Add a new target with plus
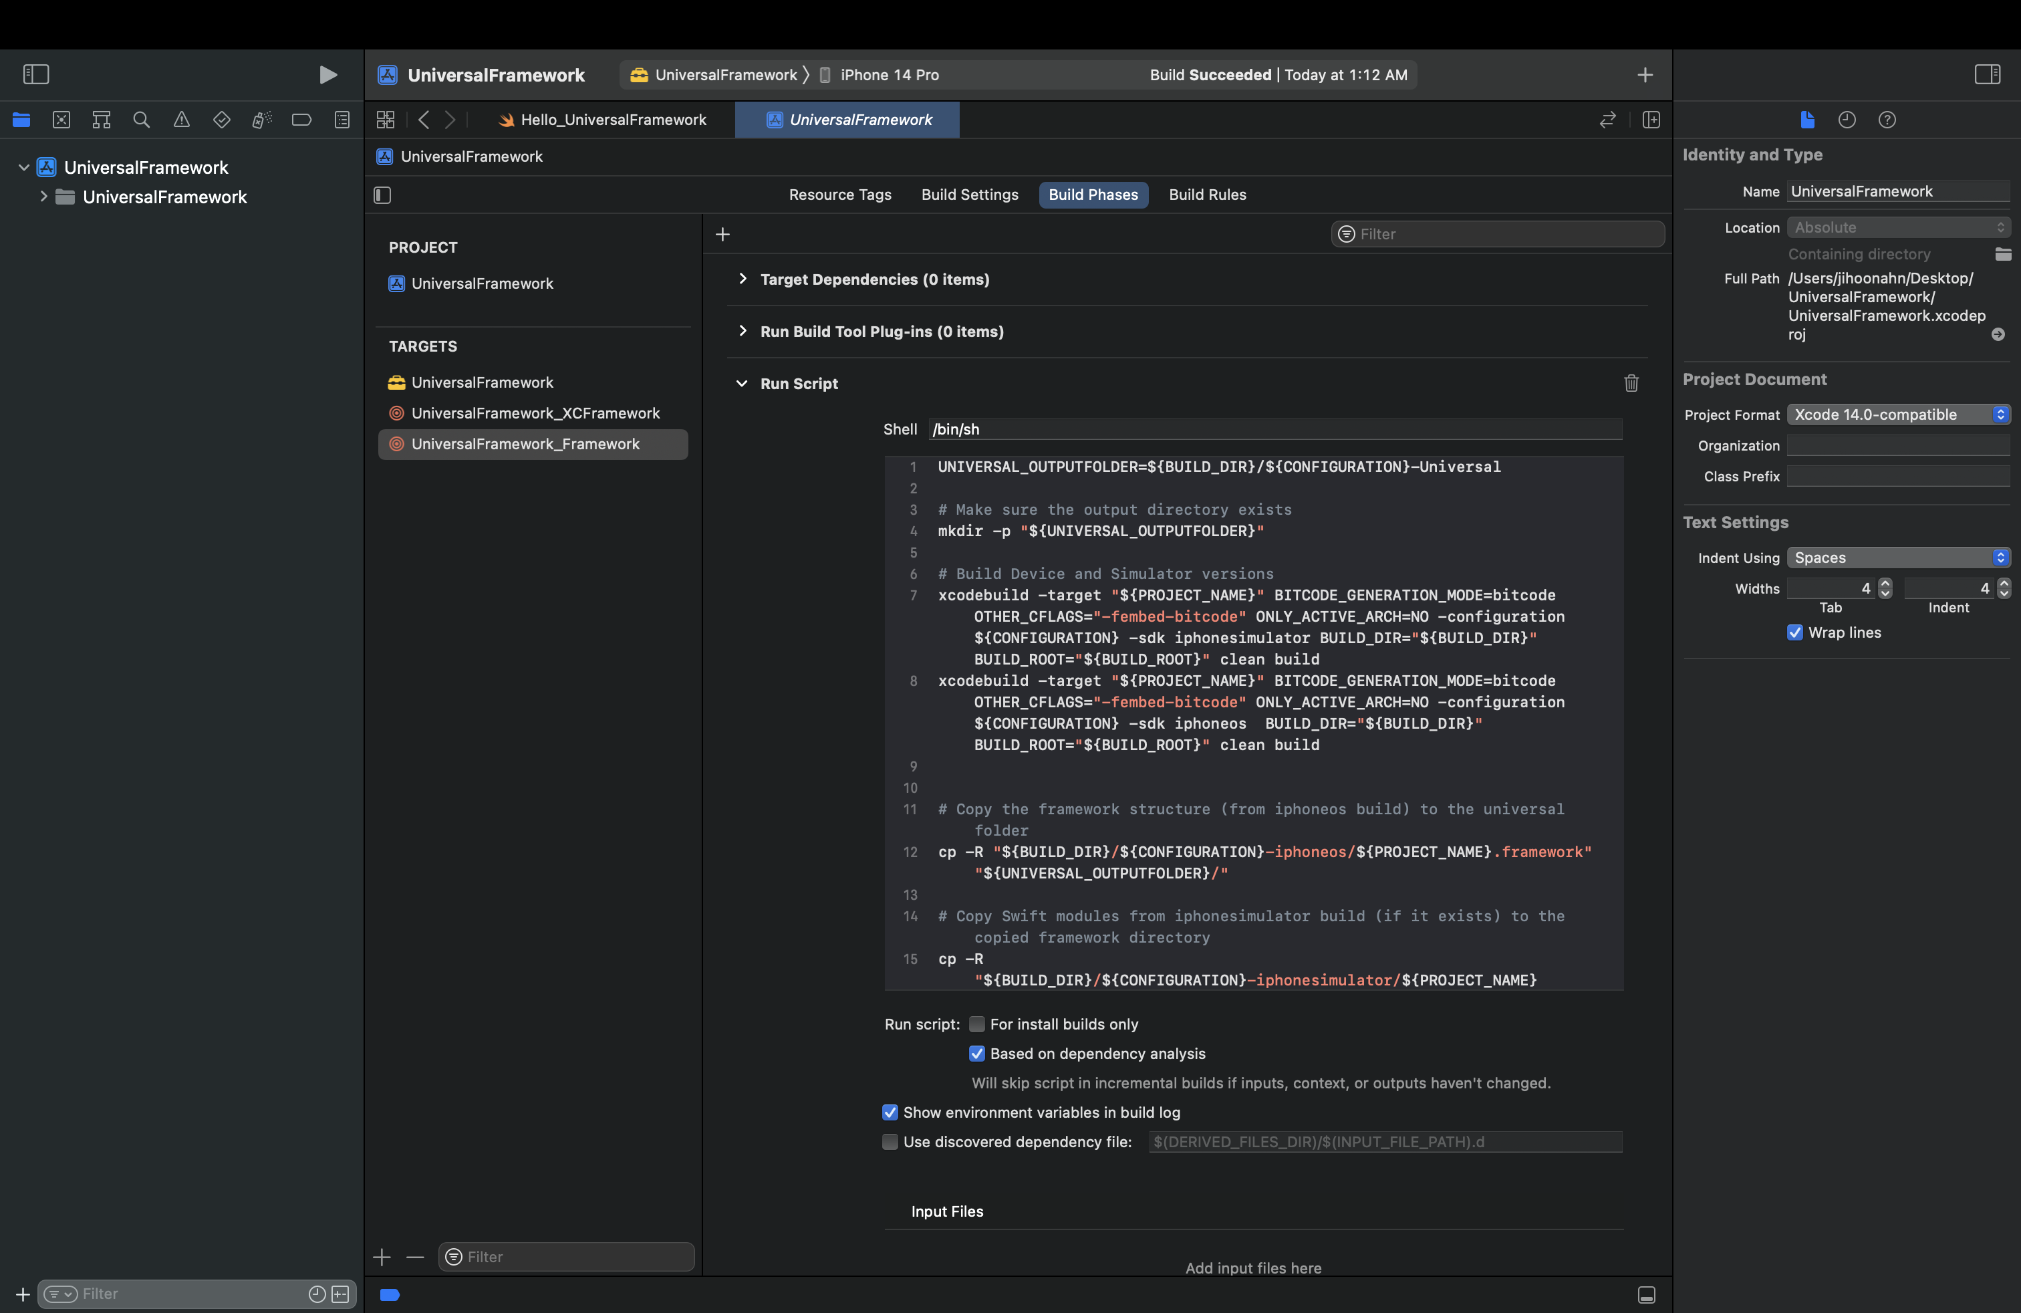The height and width of the screenshot is (1313, 2021). [x=382, y=1257]
